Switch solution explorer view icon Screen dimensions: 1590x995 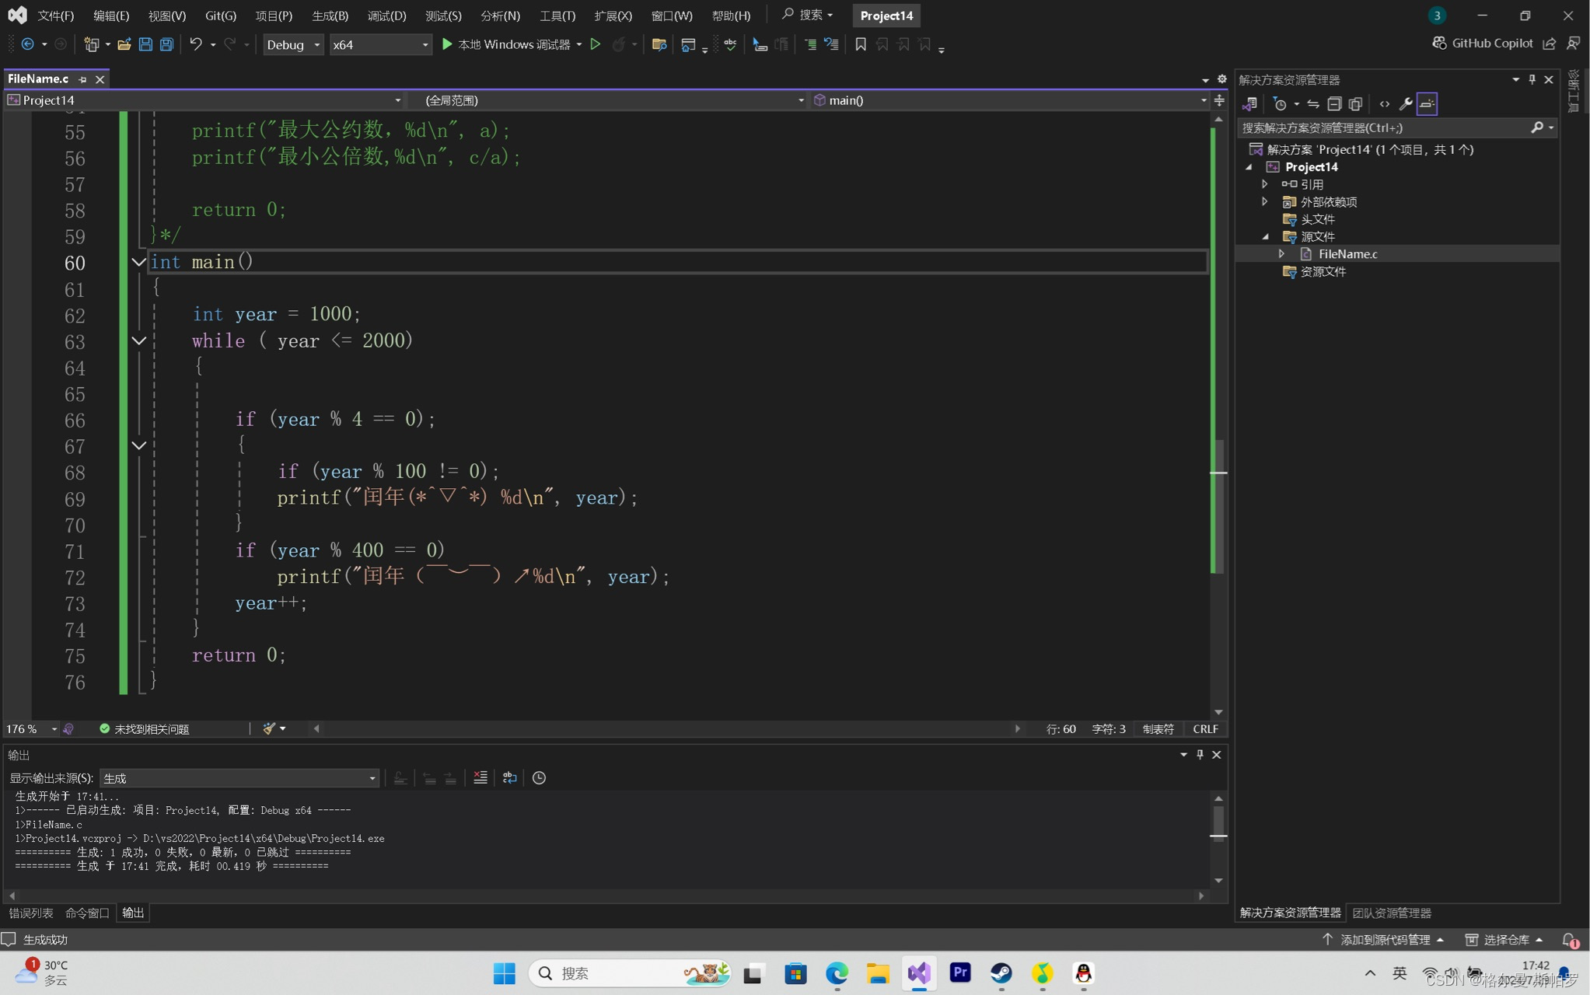(1250, 104)
